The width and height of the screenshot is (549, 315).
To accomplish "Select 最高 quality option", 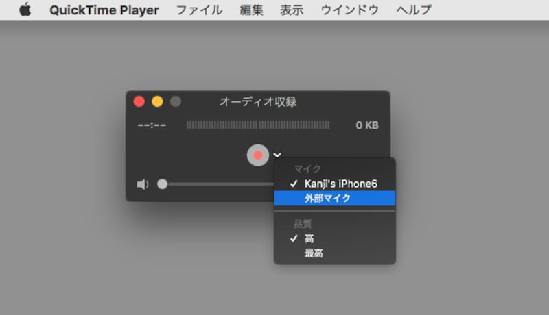I will [335, 253].
